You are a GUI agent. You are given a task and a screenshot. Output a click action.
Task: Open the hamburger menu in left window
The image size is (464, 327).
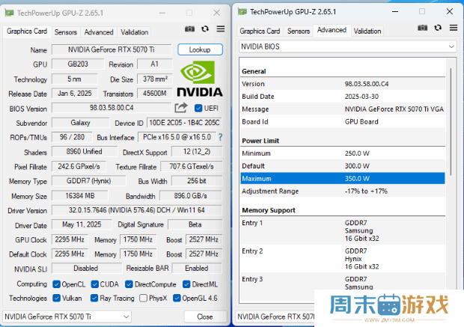tap(221, 29)
